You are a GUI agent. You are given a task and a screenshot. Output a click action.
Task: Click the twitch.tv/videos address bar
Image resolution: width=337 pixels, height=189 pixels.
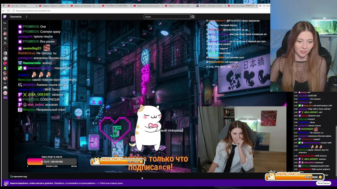[x=33, y=11]
